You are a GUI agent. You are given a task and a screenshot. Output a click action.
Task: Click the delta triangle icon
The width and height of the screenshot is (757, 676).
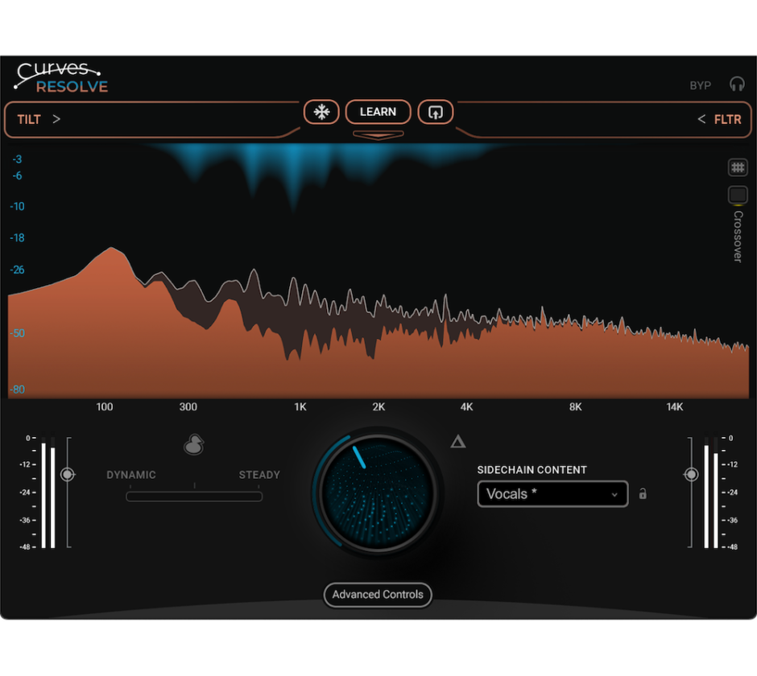458,441
